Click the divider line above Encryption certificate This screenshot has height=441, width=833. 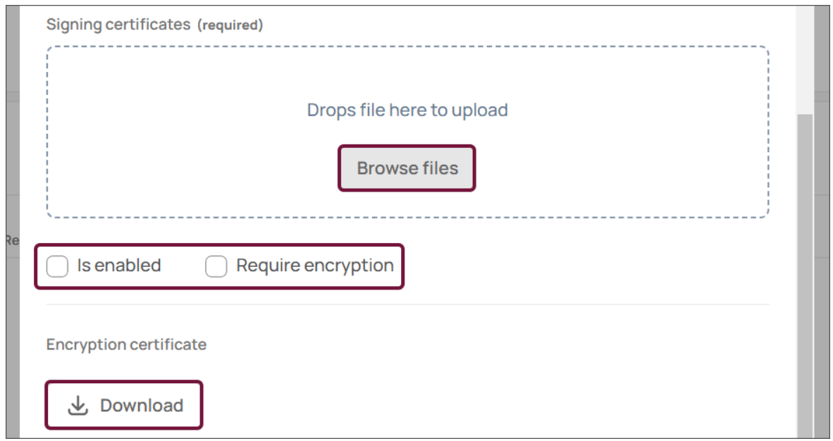tap(407, 304)
